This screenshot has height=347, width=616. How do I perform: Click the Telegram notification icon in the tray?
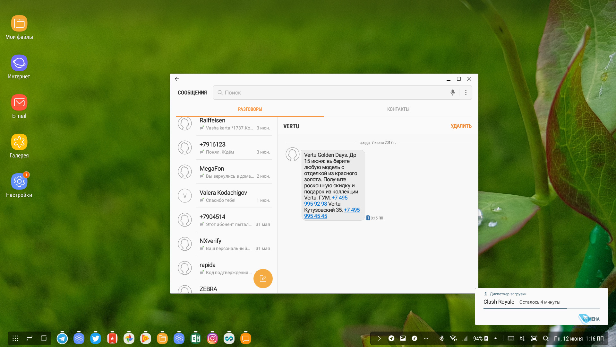(x=391, y=338)
